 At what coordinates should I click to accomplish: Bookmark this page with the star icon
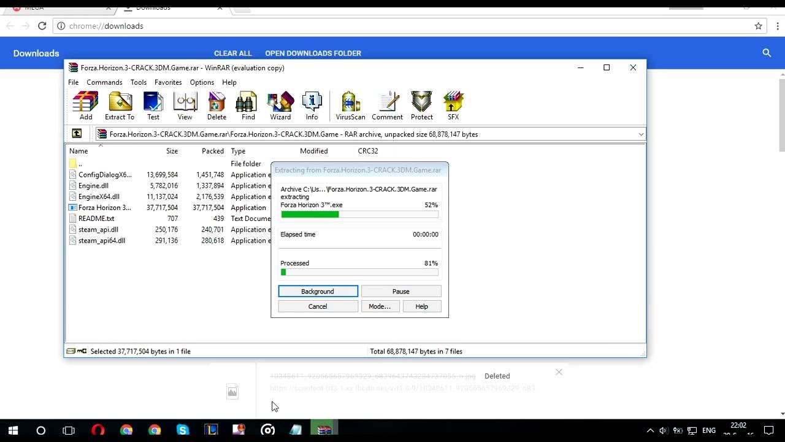tap(759, 26)
